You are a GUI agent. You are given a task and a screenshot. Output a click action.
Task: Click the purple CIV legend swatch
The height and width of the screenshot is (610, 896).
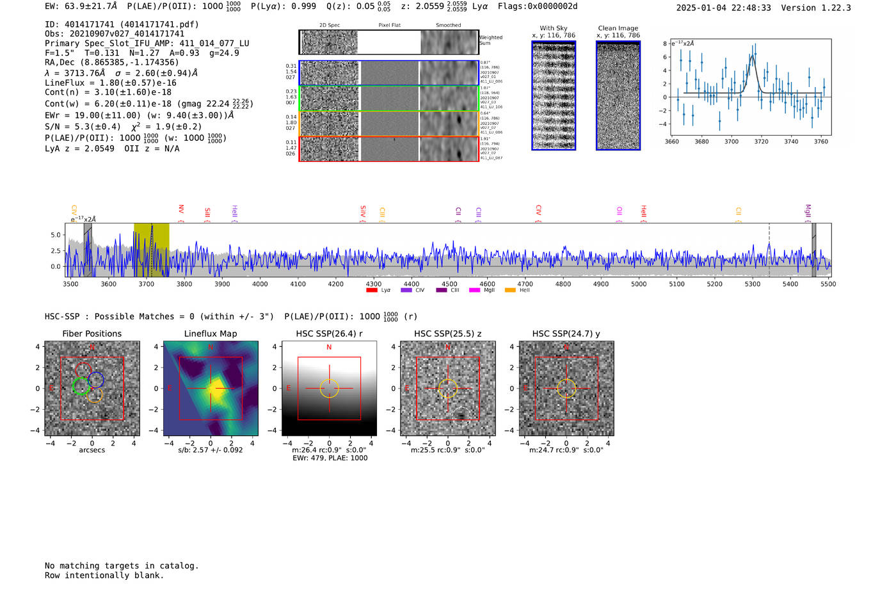[406, 290]
